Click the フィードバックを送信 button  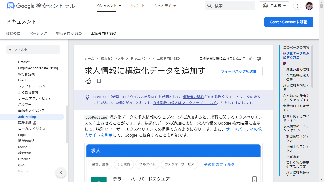click(239, 71)
